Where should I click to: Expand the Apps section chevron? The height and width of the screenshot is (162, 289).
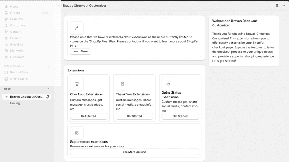pos(49,89)
